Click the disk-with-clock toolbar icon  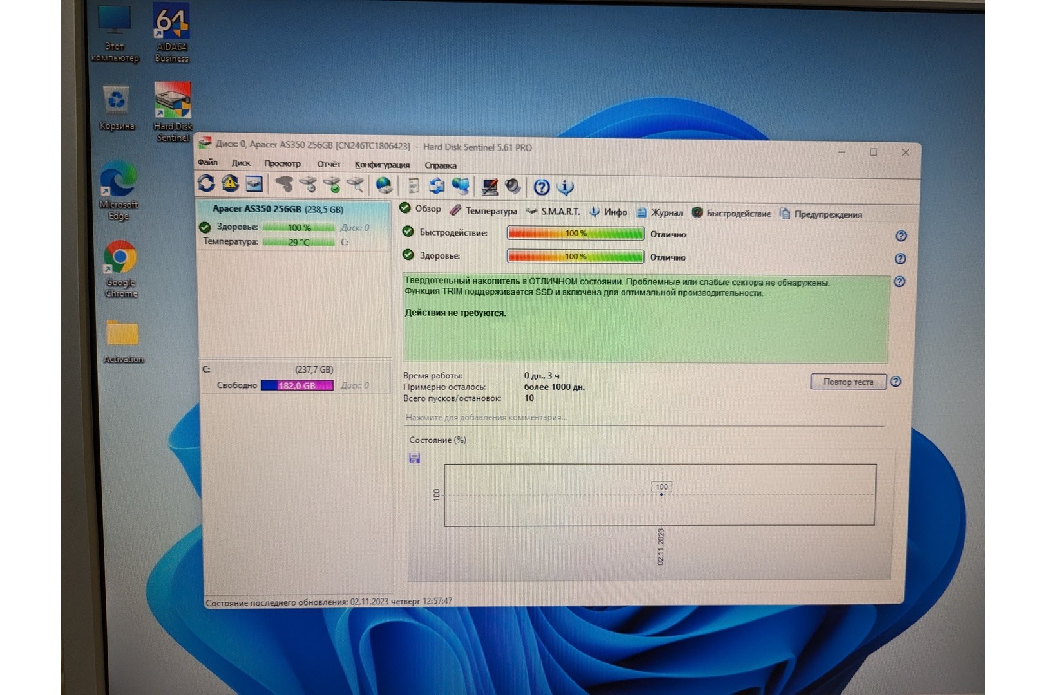(x=308, y=185)
